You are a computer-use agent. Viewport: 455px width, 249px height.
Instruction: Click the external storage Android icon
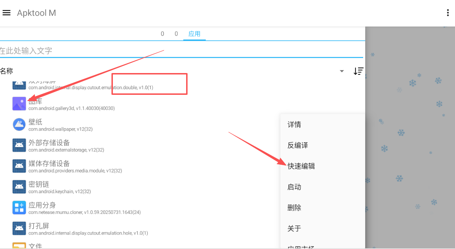click(19, 145)
